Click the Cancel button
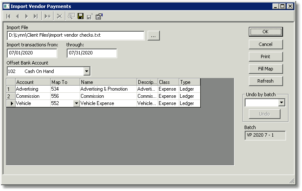The image size is (302, 191). (x=266, y=44)
